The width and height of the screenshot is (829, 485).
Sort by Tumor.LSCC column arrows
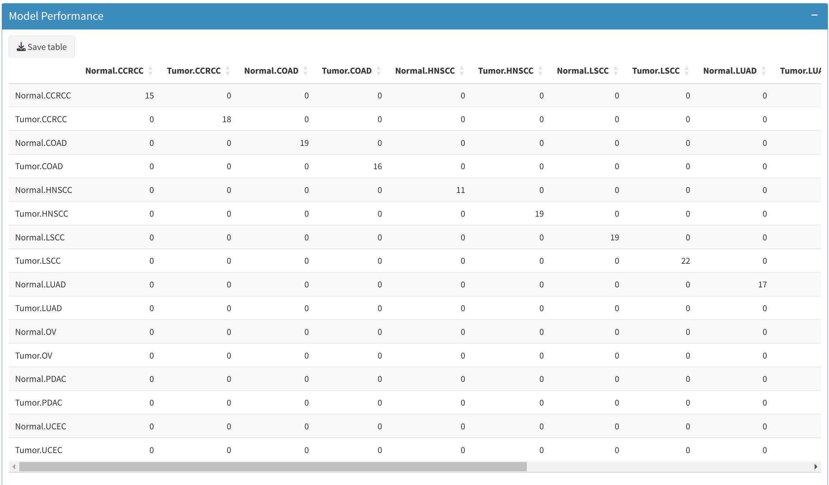pyautogui.click(x=687, y=71)
